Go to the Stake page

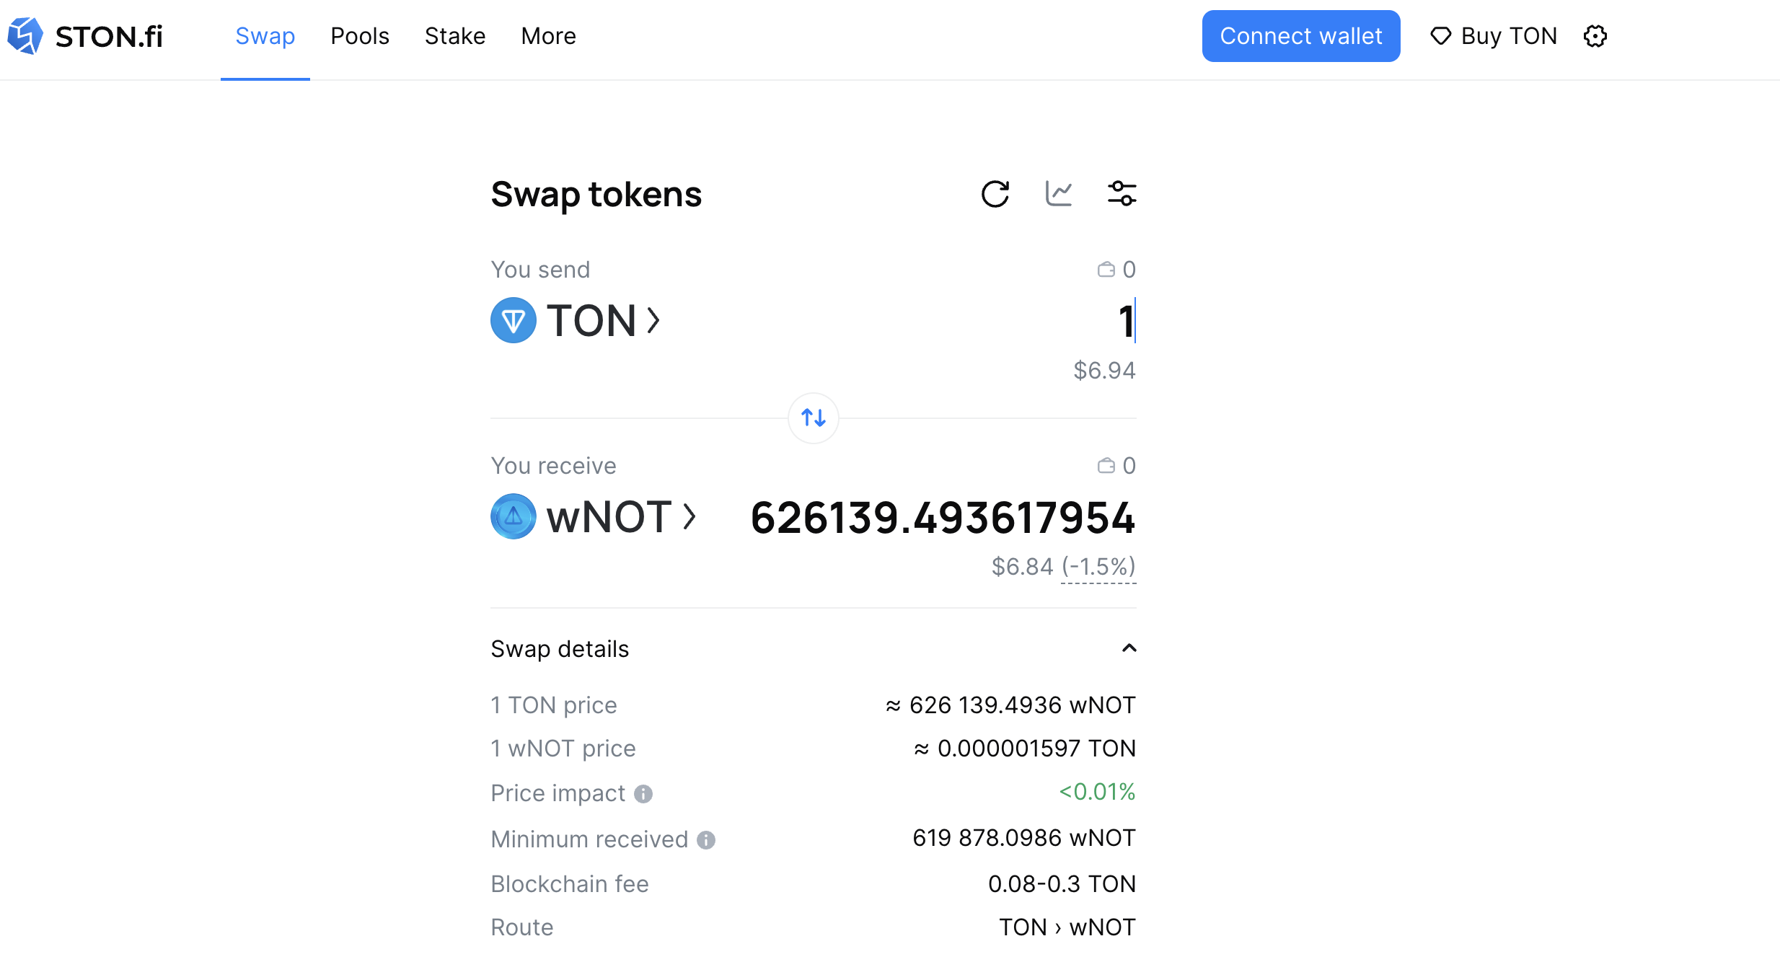455,36
